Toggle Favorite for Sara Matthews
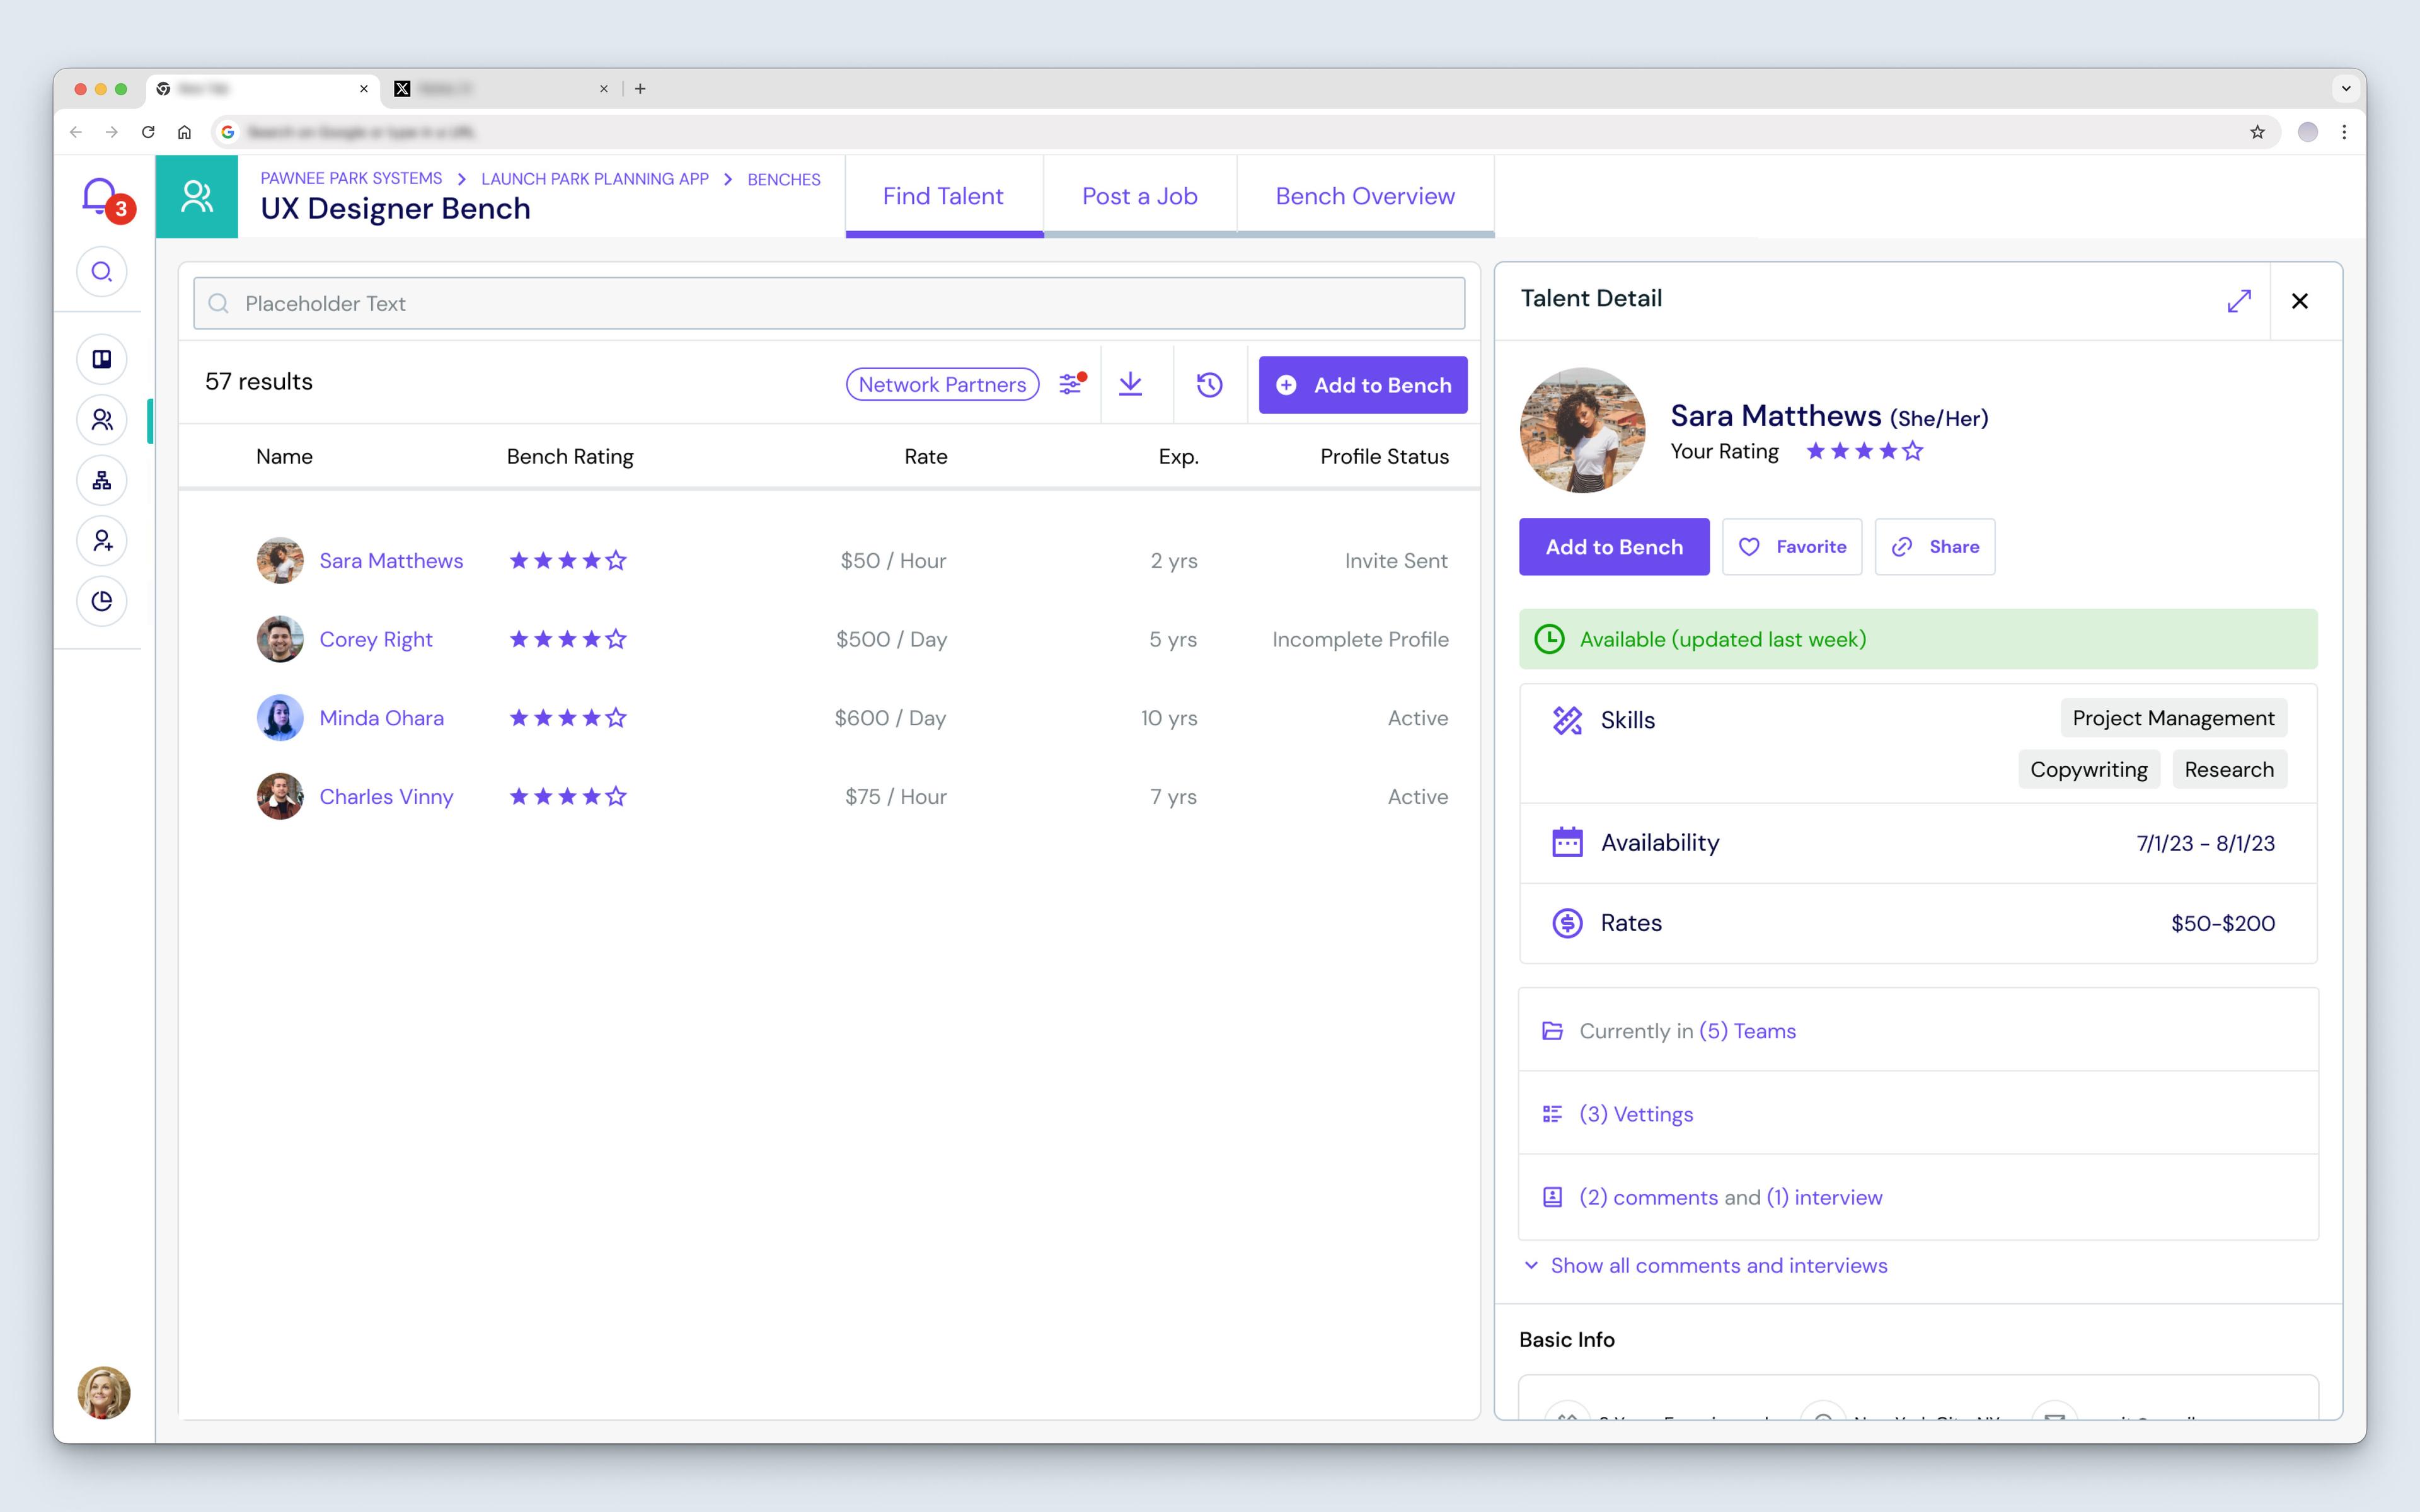Screen dimensions: 2420x1512 [x=1792, y=547]
